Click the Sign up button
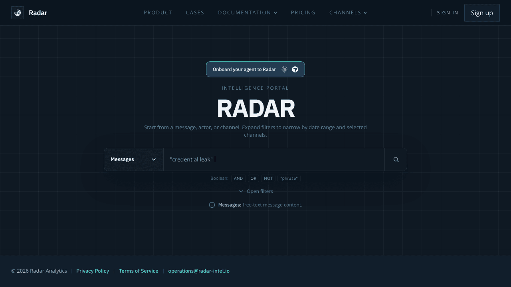 click(x=482, y=13)
